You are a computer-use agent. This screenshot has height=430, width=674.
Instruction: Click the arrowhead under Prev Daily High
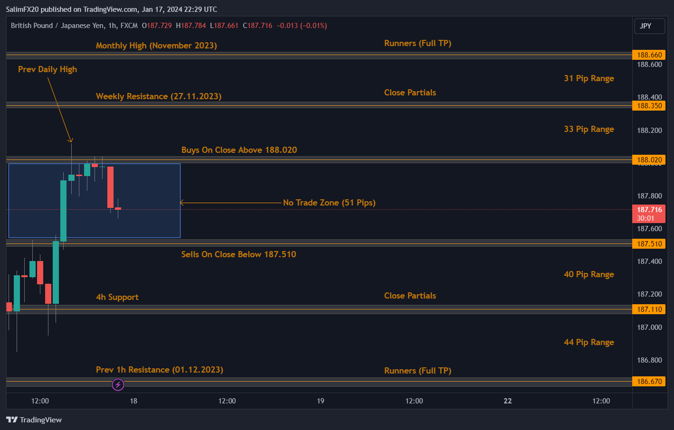click(x=71, y=140)
